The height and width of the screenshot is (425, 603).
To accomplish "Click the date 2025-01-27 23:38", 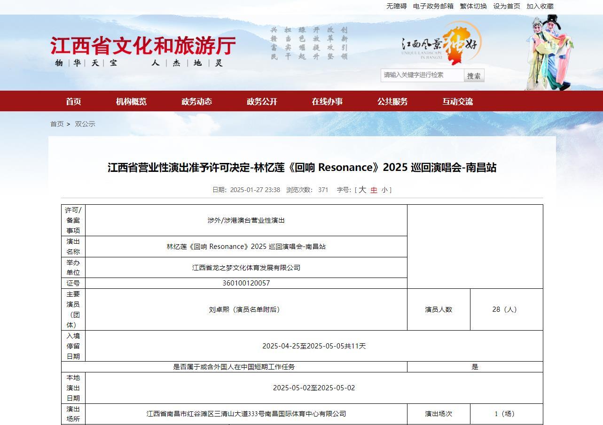I will click(x=255, y=190).
